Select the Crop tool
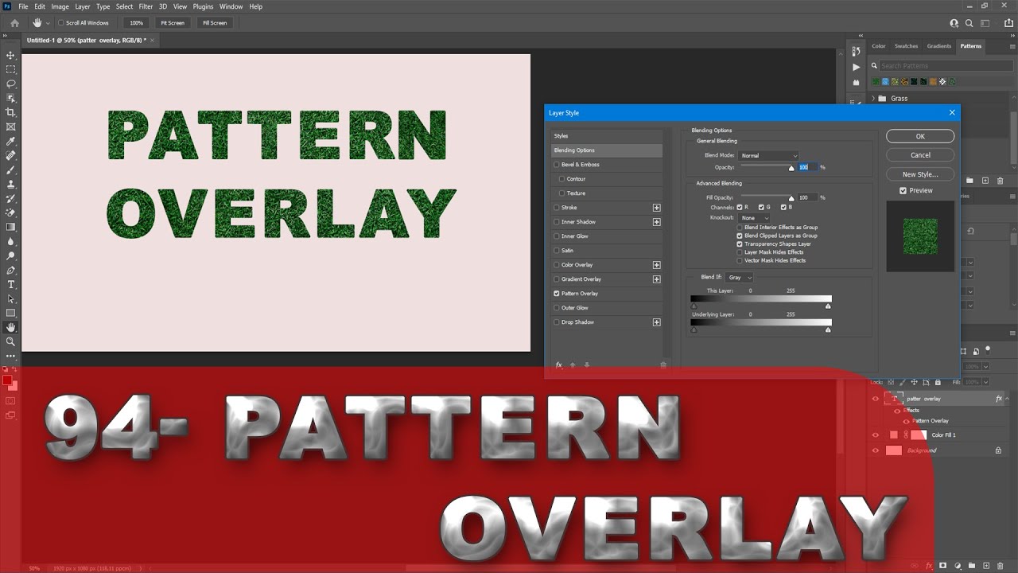The height and width of the screenshot is (573, 1018). click(x=11, y=112)
